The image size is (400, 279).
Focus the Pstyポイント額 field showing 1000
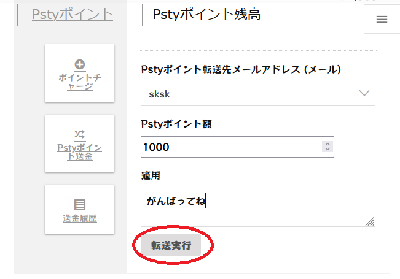click(237, 147)
